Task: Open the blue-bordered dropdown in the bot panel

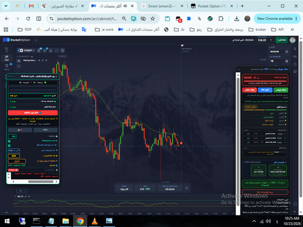Action: pyautogui.click(x=14, y=151)
